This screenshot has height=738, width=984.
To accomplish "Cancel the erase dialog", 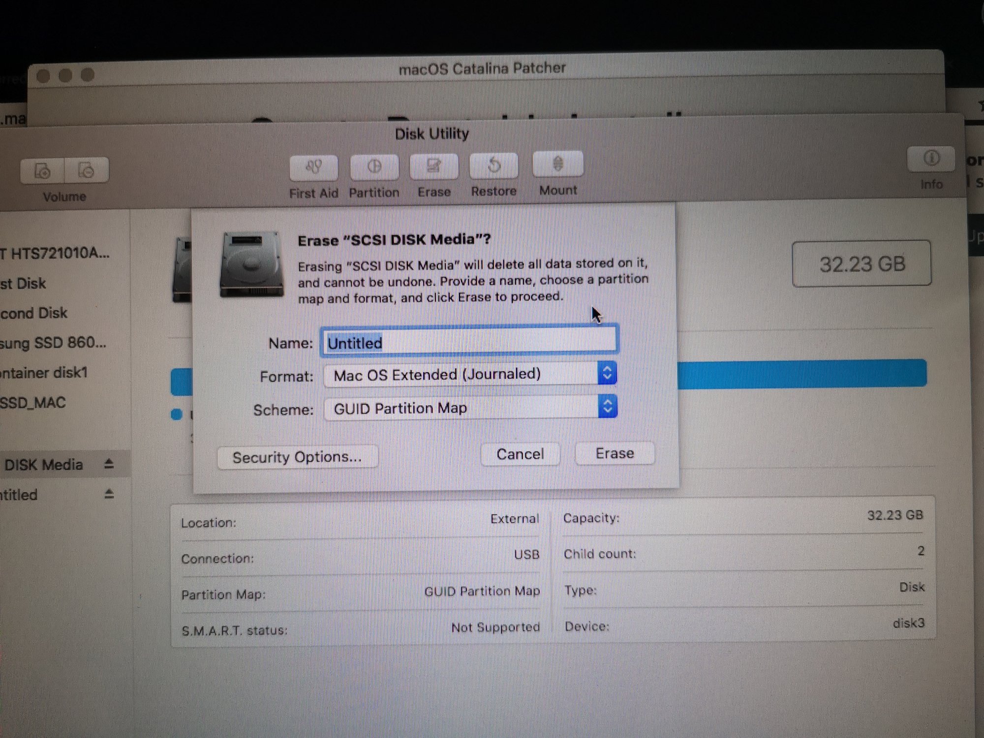I will [x=520, y=454].
